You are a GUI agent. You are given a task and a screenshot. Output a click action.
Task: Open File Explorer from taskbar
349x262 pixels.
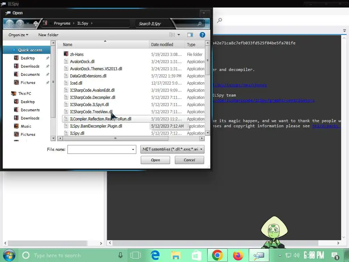pos(176,255)
